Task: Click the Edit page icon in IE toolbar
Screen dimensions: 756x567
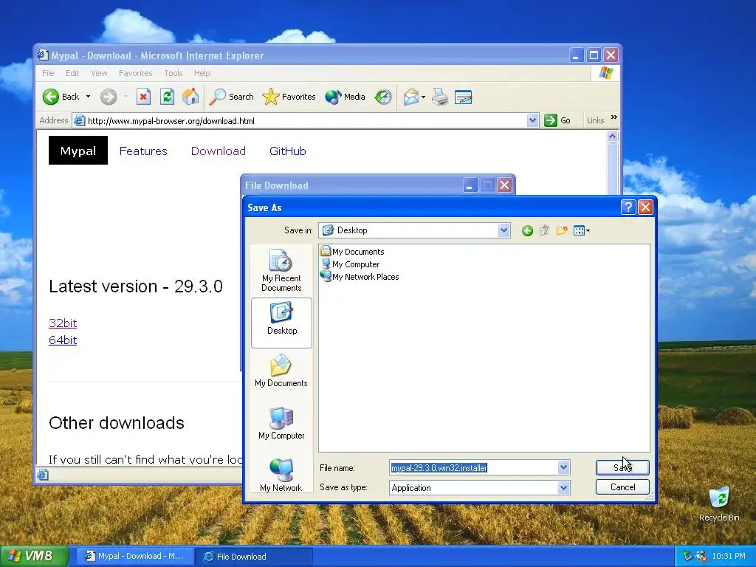Action: click(x=464, y=97)
